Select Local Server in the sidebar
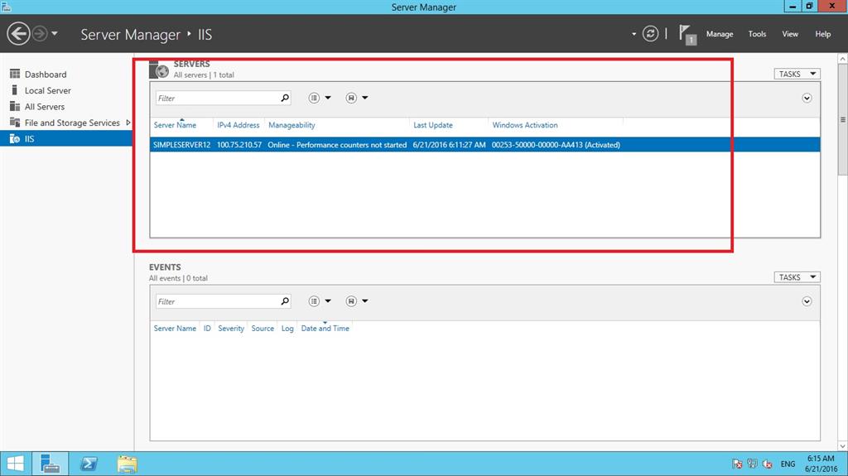Image resolution: width=848 pixels, height=476 pixels. pos(47,90)
